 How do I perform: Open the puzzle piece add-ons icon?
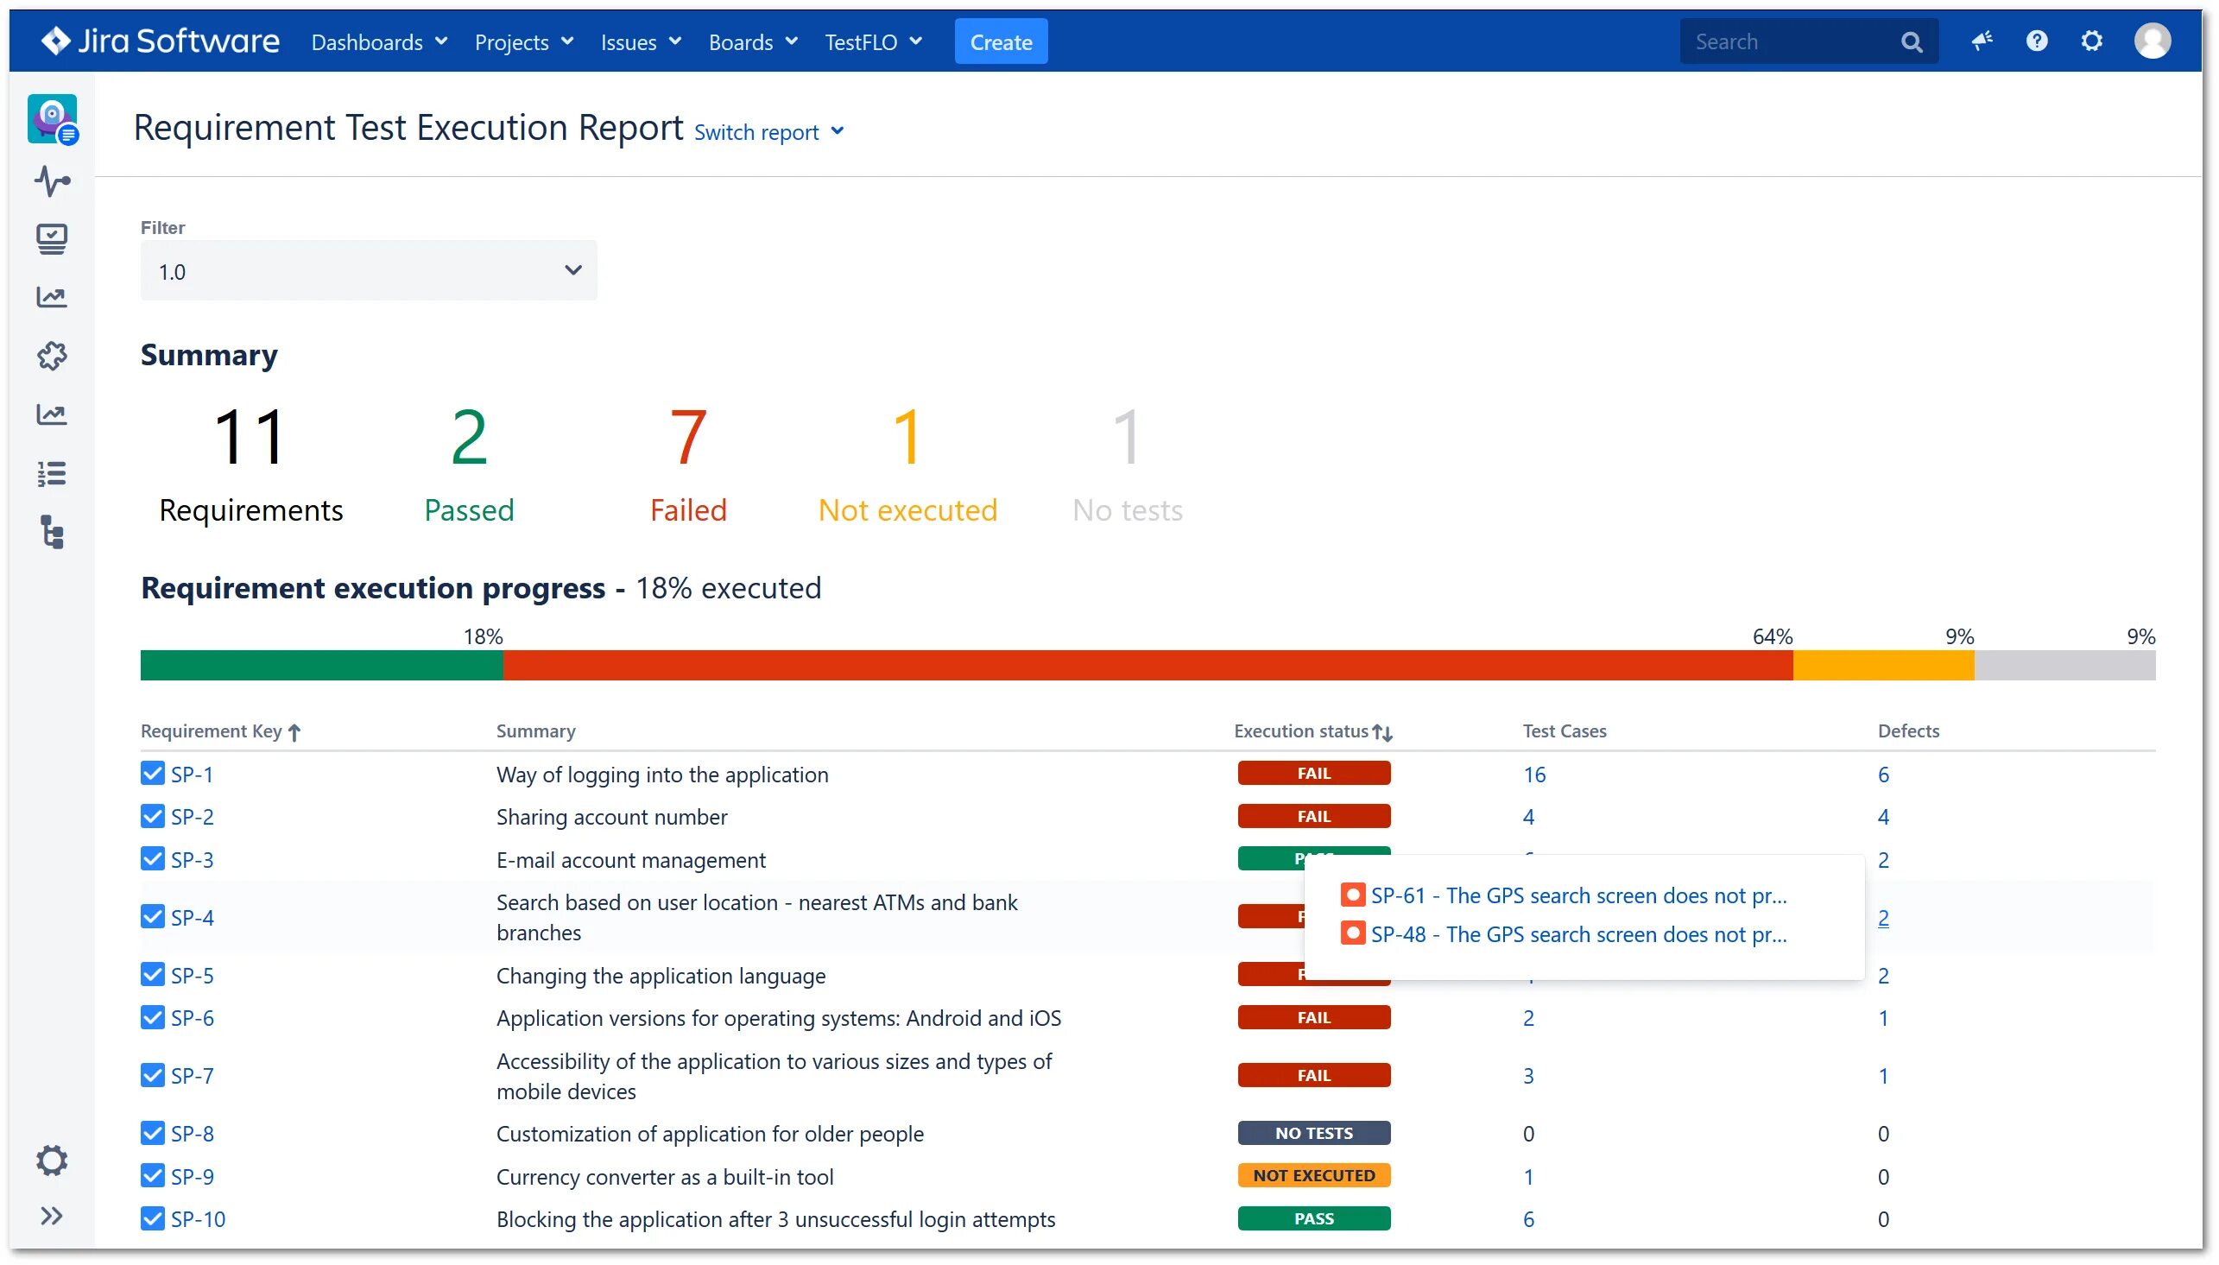[52, 356]
